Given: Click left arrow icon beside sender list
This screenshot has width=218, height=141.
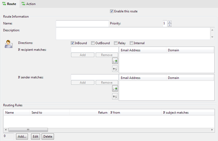Looking at the screenshot, I should (x=115, y=97).
